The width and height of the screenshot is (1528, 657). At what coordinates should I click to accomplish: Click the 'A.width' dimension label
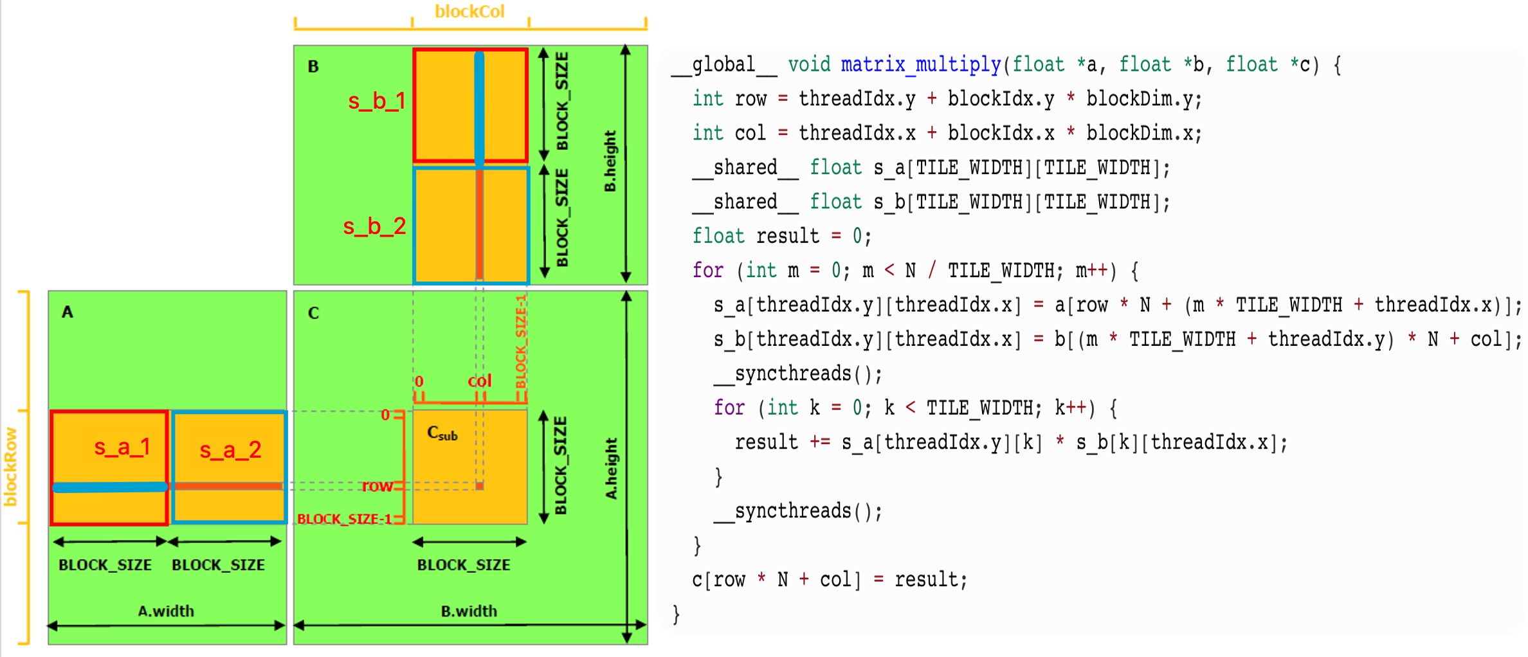coord(166,611)
